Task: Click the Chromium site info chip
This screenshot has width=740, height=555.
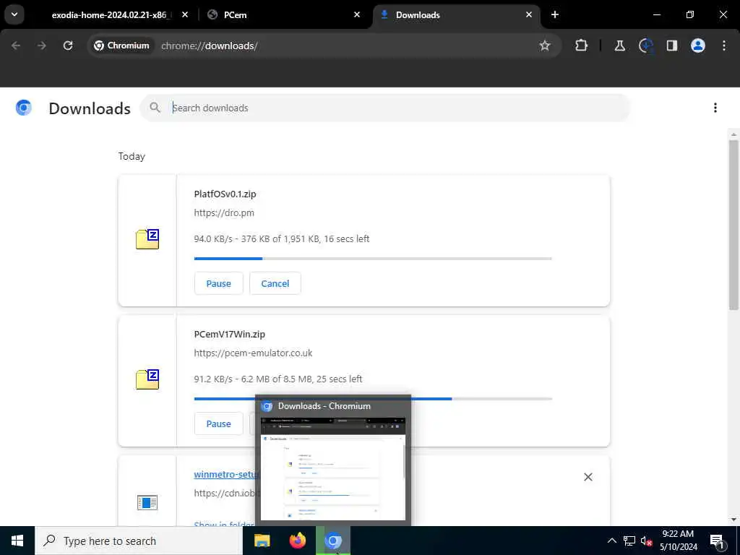Action: [x=121, y=46]
